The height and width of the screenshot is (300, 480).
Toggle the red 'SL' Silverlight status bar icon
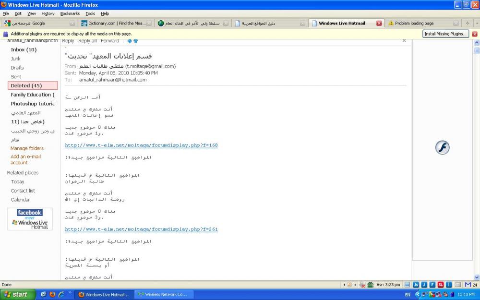(440, 285)
